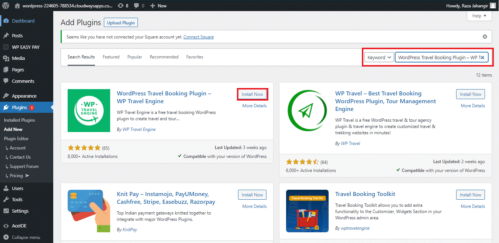Screen dimensions: 499x243
Task: Click the comments bubble icon in the toolbar
Action: [x=137, y=6]
